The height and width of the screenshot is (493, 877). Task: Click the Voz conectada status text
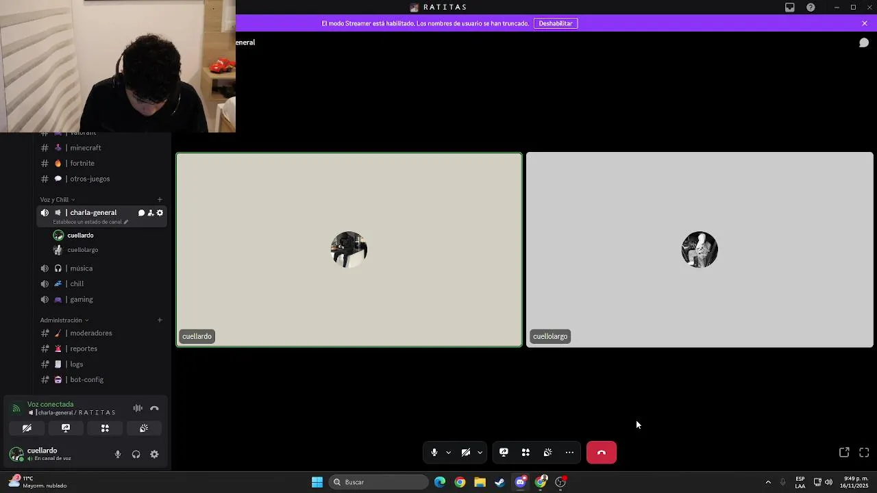tap(50, 404)
